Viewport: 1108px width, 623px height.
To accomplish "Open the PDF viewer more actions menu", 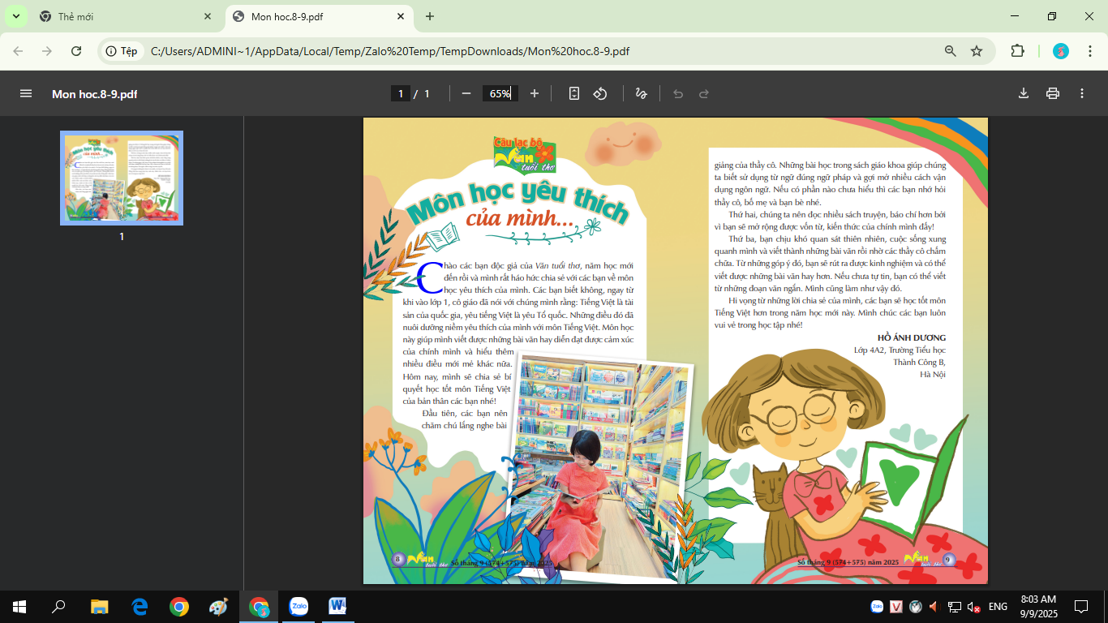I will 1082,93.
